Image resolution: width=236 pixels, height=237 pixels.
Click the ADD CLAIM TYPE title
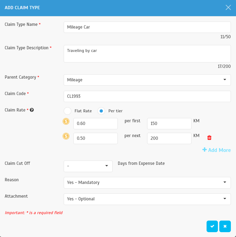tap(22, 8)
